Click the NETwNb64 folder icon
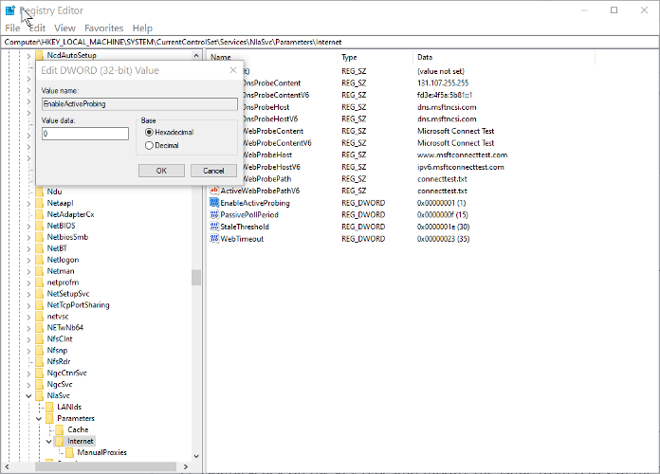660x474 pixels. click(x=39, y=327)
